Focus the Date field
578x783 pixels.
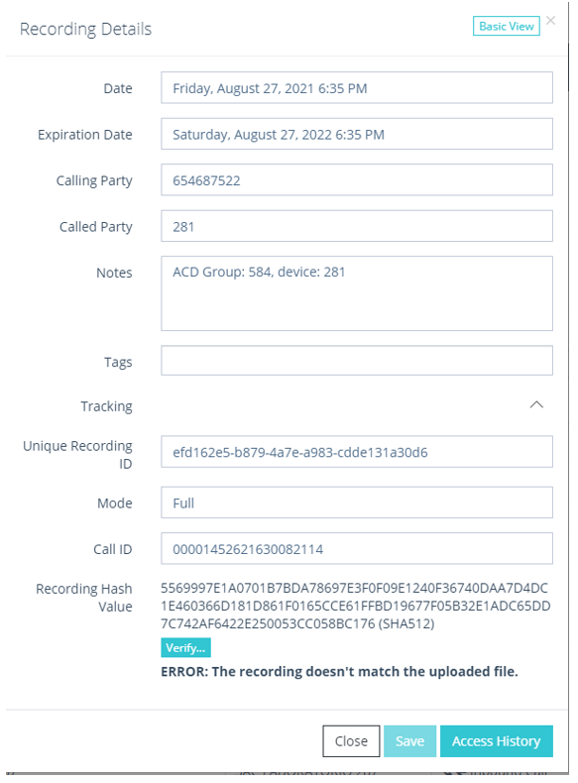click(357, 88)
